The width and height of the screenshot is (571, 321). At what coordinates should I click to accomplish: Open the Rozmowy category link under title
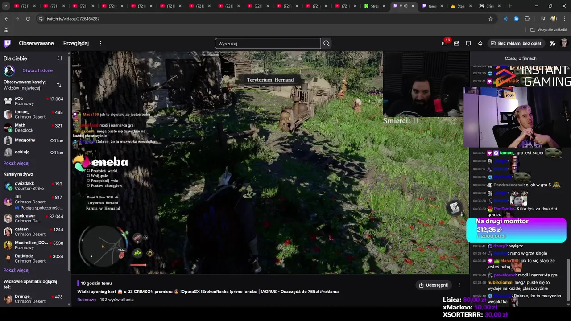pos(87,300)
